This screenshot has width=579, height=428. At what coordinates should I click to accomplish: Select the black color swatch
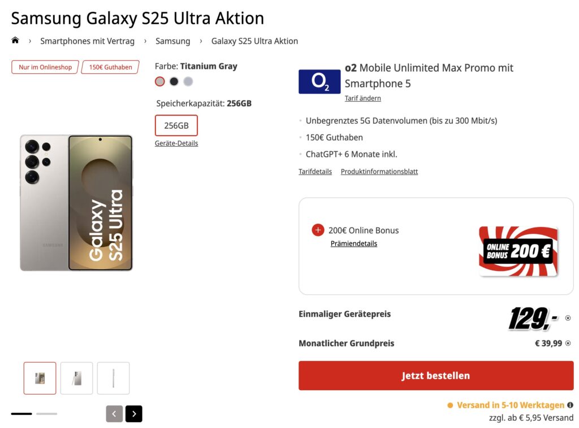pos(174,81)
